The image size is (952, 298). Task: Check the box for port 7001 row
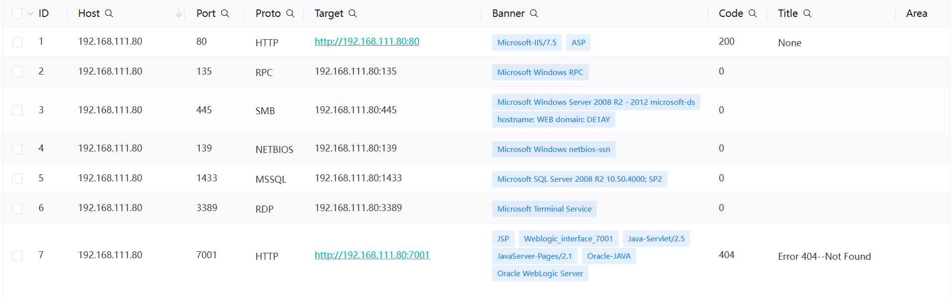tap(17, 256)
